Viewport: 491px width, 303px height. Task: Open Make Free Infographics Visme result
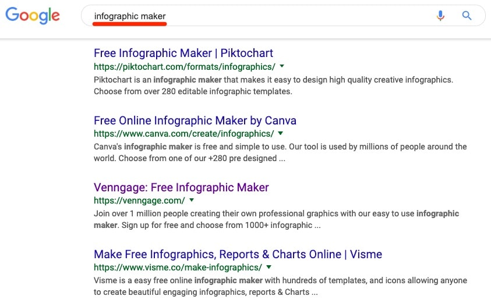238,254
